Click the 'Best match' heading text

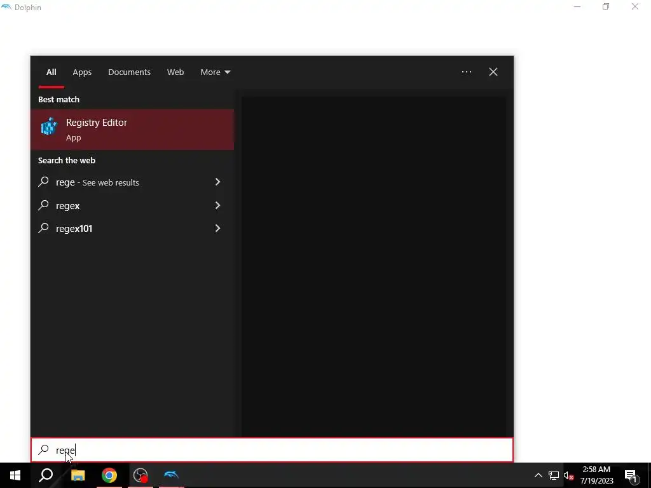58,100
